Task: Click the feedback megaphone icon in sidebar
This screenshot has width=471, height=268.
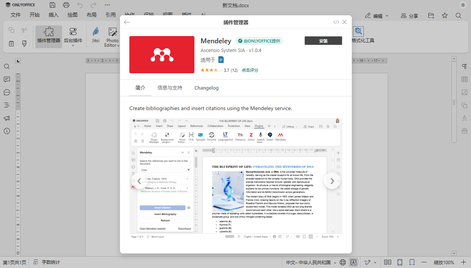Action: [x=7, y=118]
